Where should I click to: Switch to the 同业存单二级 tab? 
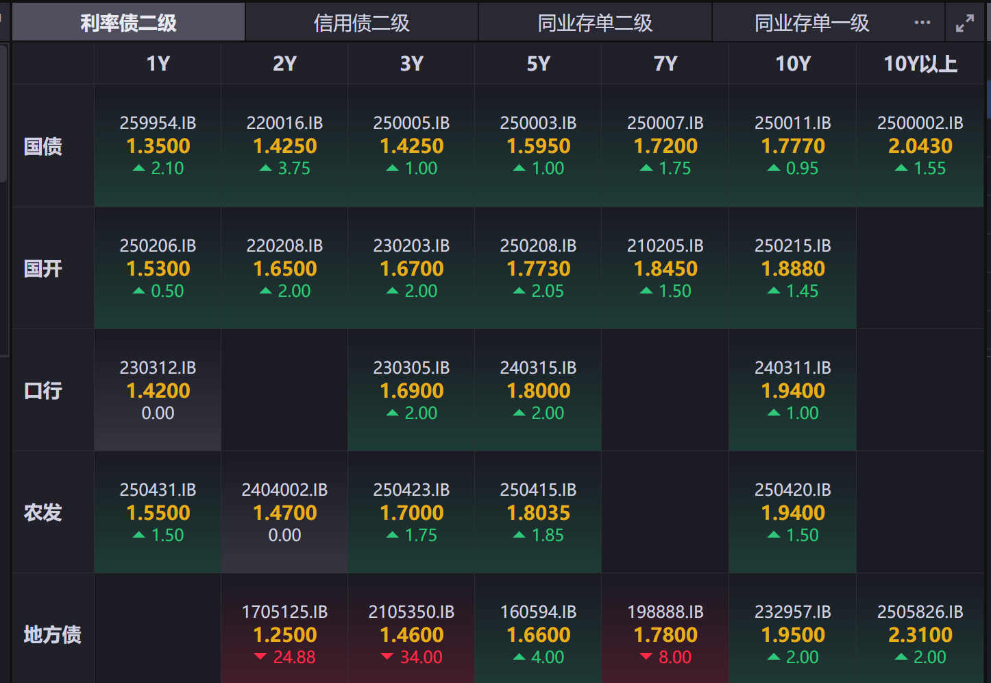[595, 23]
